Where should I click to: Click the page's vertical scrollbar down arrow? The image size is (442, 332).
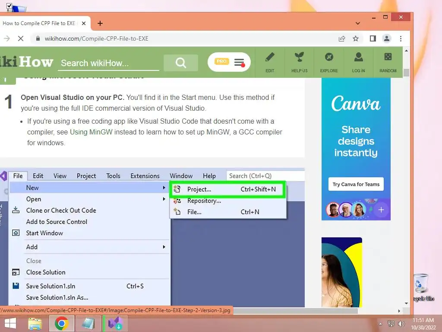(406, 303)
